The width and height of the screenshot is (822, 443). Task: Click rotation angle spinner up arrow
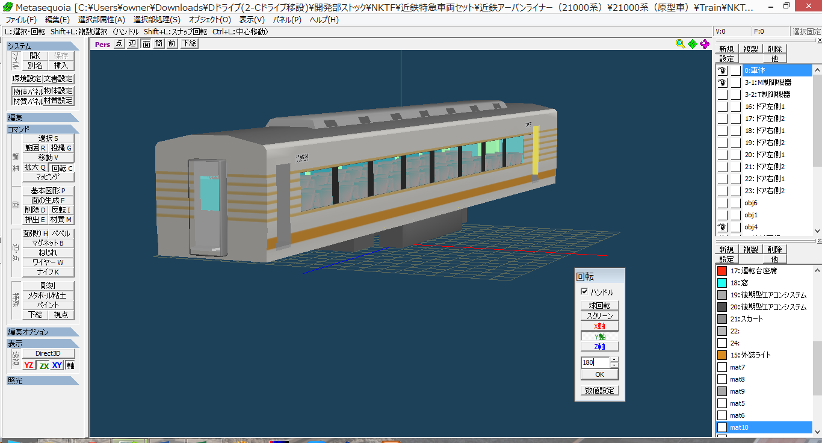click(614, 360)
